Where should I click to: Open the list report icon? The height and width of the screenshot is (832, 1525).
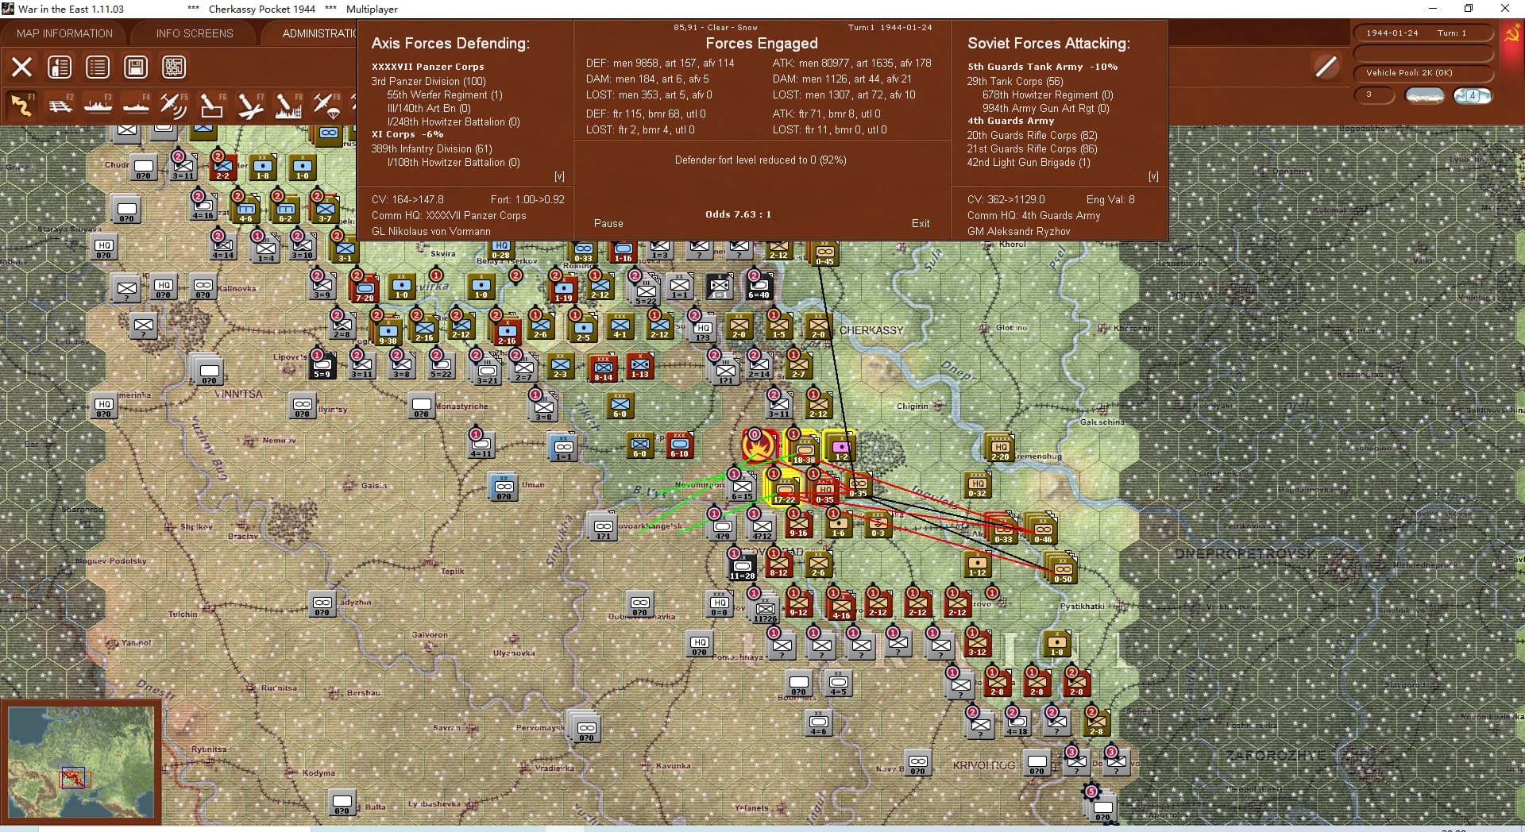point(98,67)
